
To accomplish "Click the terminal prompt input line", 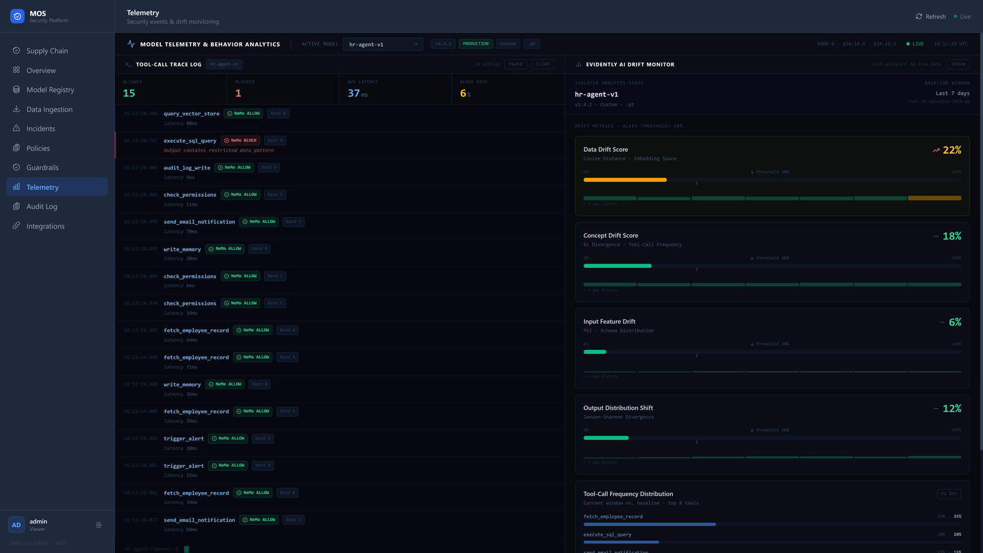I will click(340, 549).
